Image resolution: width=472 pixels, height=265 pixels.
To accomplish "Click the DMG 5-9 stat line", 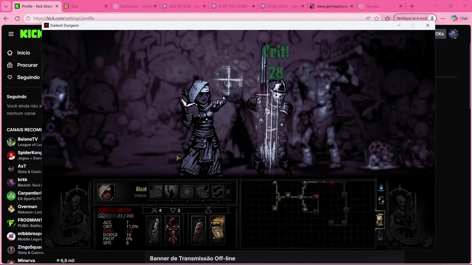I will point(118,231).
